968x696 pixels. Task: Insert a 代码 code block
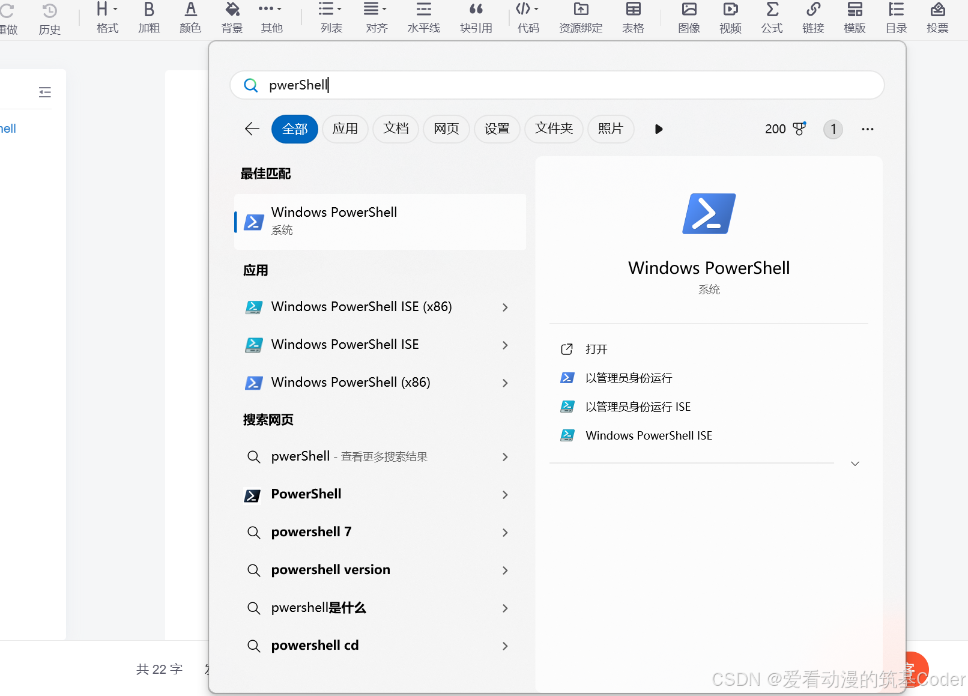point(528,18)
